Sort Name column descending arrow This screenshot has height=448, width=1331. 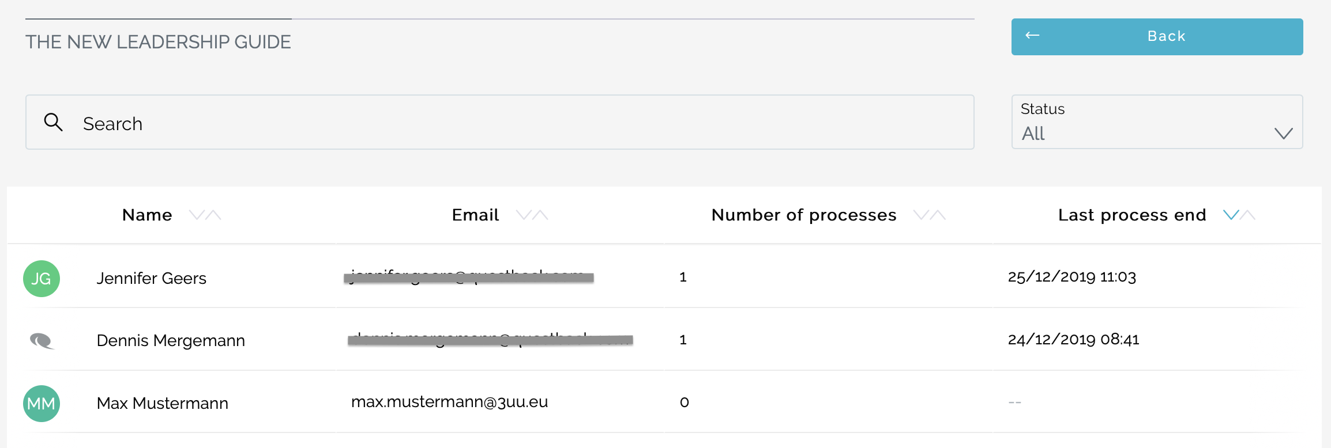point(197,215)
